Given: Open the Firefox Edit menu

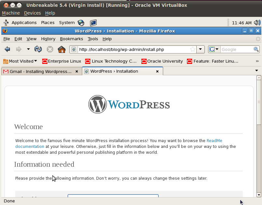Looking at the screenshot, I should click(18, 39).
